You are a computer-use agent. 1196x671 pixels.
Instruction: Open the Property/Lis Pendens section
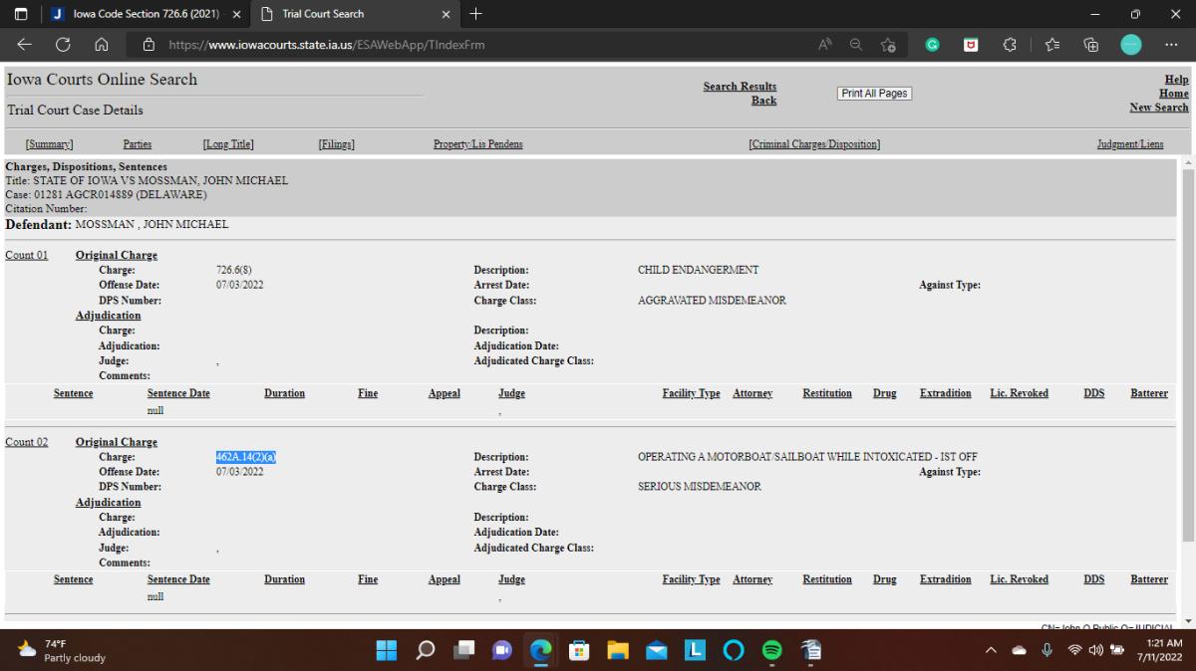[x=478, y=144]
